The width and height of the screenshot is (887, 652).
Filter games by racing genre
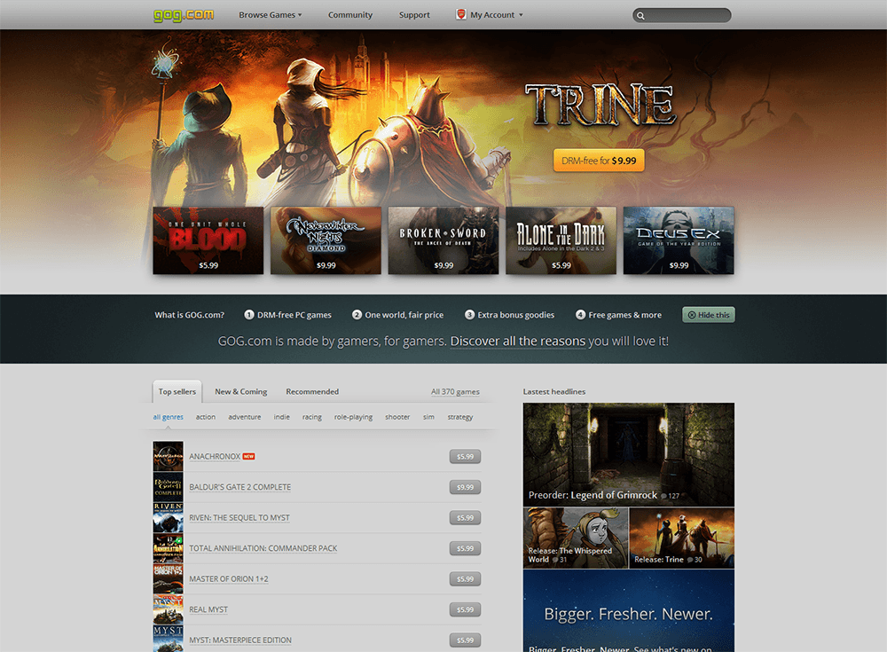click(x=311, y=417)
